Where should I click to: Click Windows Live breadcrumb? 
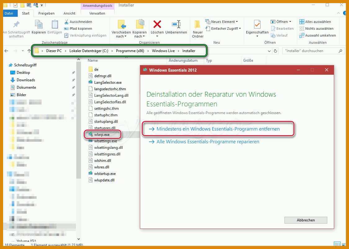click(x=163, y=51)
